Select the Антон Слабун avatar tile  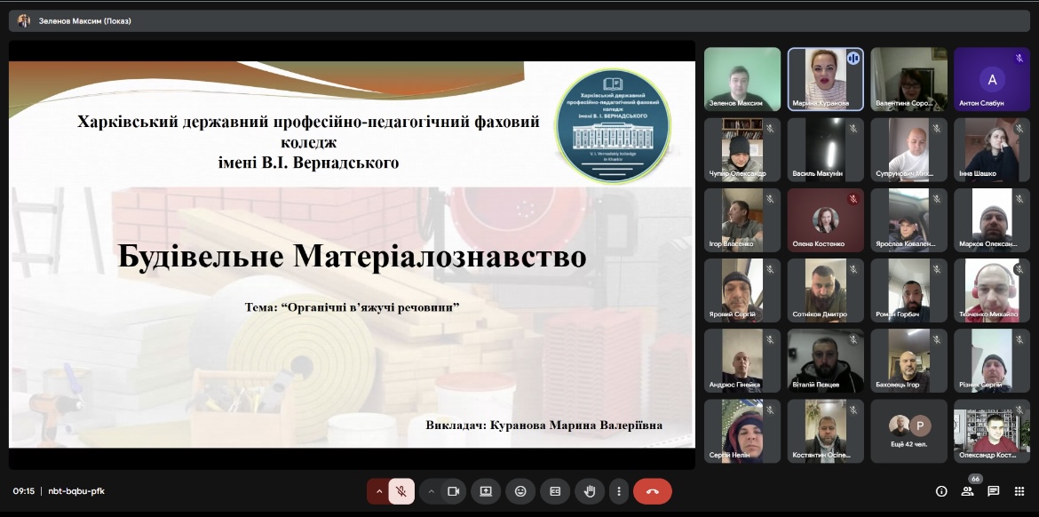(x=992, y=78)
